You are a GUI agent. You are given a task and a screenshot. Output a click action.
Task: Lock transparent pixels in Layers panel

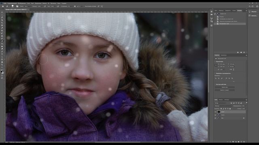pyautogui.click(x=221, y=109)
